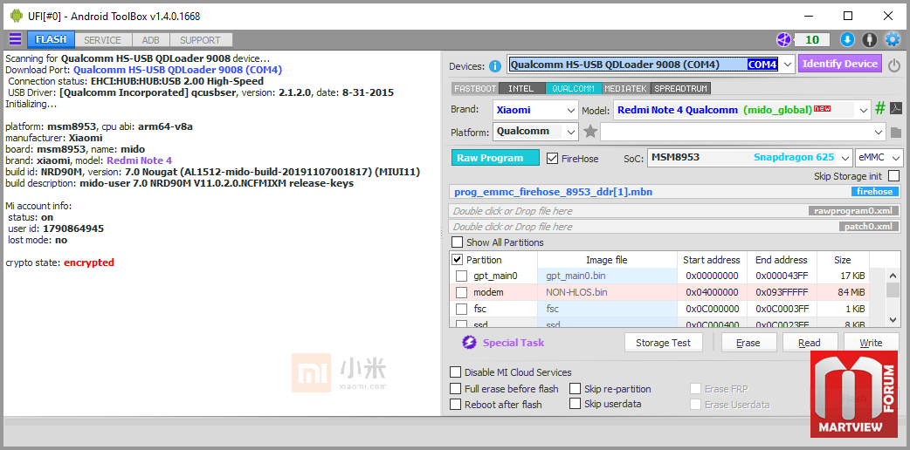Expand the empty favorites dropdown
Image resolution: width=910 pixels, height=450 pixels.
point(879,133)
